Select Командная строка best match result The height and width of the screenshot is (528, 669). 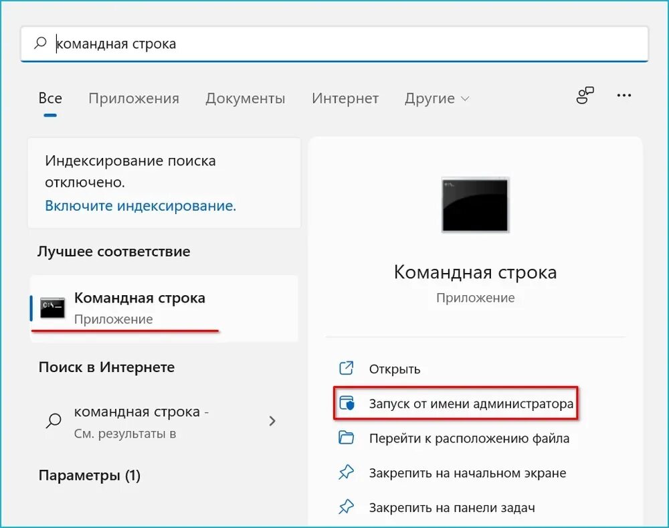[164, 309]
